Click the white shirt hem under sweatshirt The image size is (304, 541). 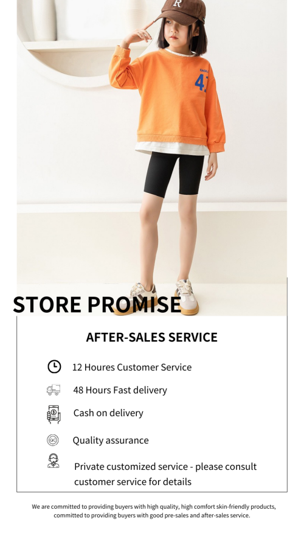click(x=171, y=148)
